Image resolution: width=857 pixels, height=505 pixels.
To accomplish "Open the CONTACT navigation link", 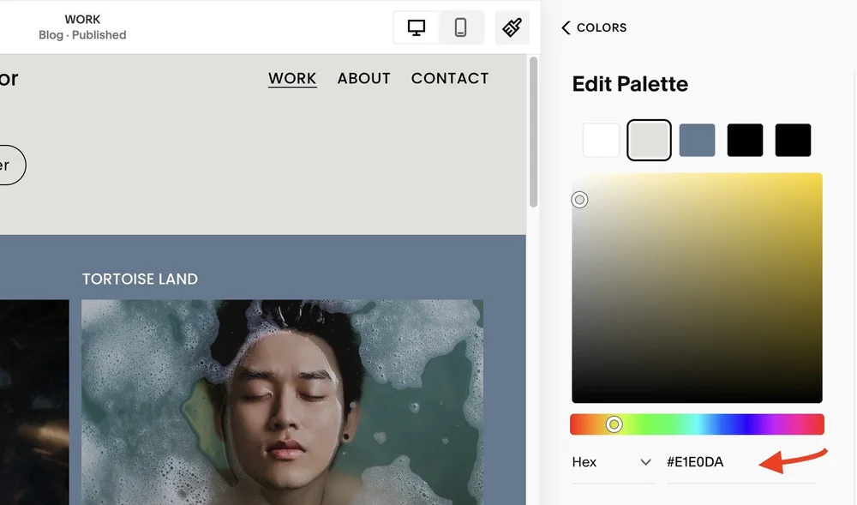I will [450, 79].
